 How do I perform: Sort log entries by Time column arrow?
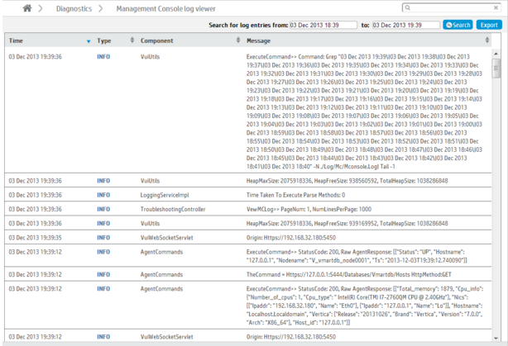coord(89,40)
